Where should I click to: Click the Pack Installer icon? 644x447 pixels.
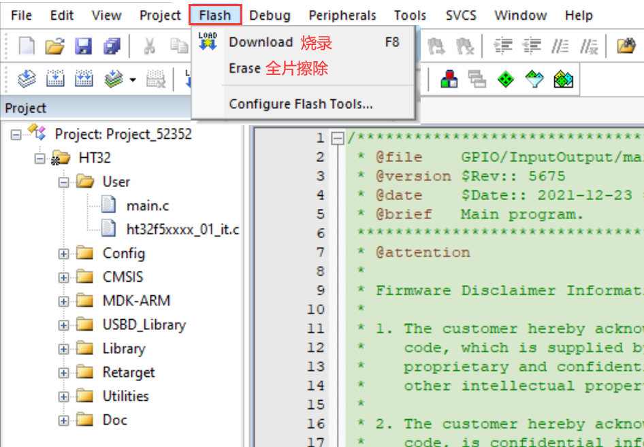564,80
